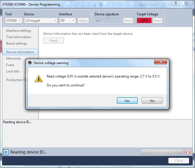This screenshot has height=168, width=195.
Task: Click the red cancel operation icon
Action: [x=188, y=152]
